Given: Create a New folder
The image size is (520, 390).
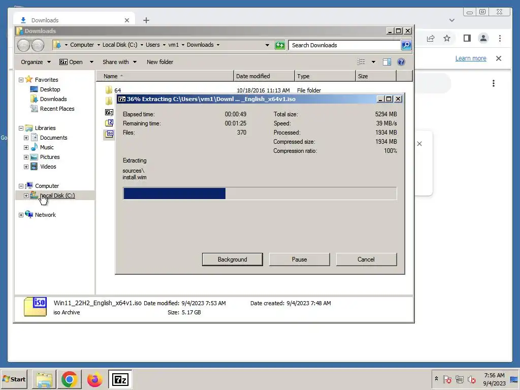Looking at the screenshot, I should click(160, 62).
